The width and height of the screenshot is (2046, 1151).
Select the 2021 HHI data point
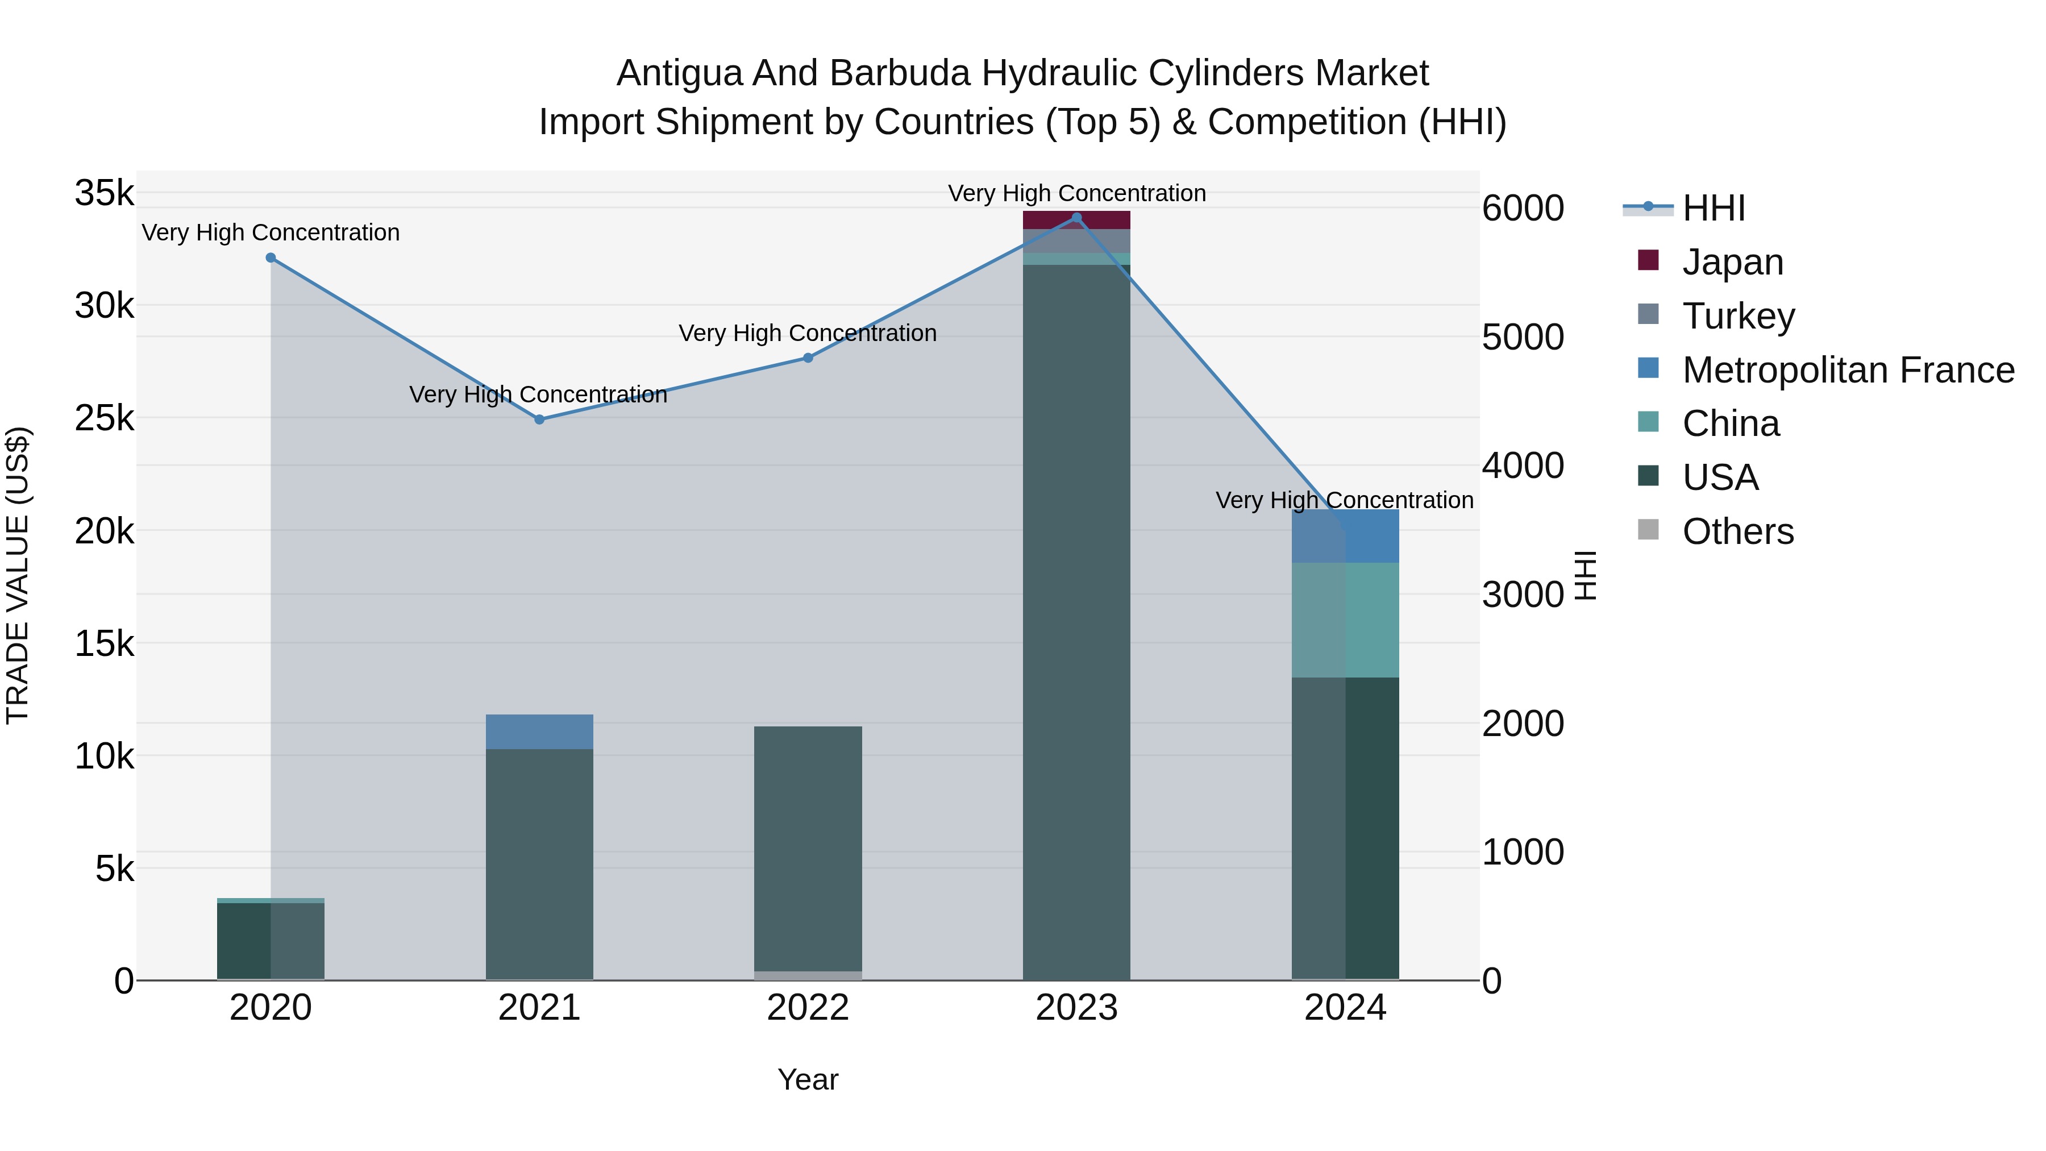tap(539, 419)
